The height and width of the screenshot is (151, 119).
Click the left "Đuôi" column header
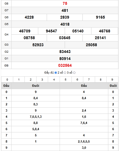pos(36,86)
